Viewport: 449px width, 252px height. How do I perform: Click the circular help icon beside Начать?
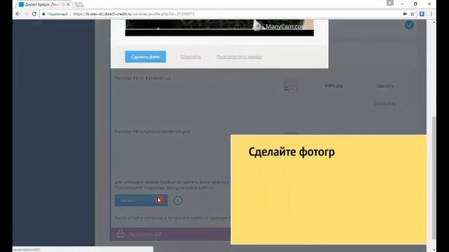click(x=177, y=200)
